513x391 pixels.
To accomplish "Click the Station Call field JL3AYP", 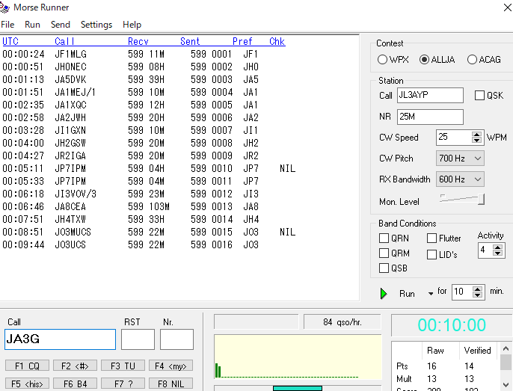I will (x=430, y=95).
